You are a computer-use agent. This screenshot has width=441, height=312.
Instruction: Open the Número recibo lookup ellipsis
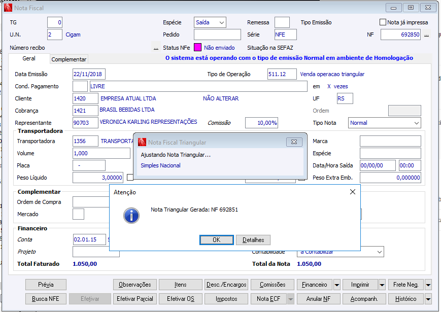[x=156, y=48]
